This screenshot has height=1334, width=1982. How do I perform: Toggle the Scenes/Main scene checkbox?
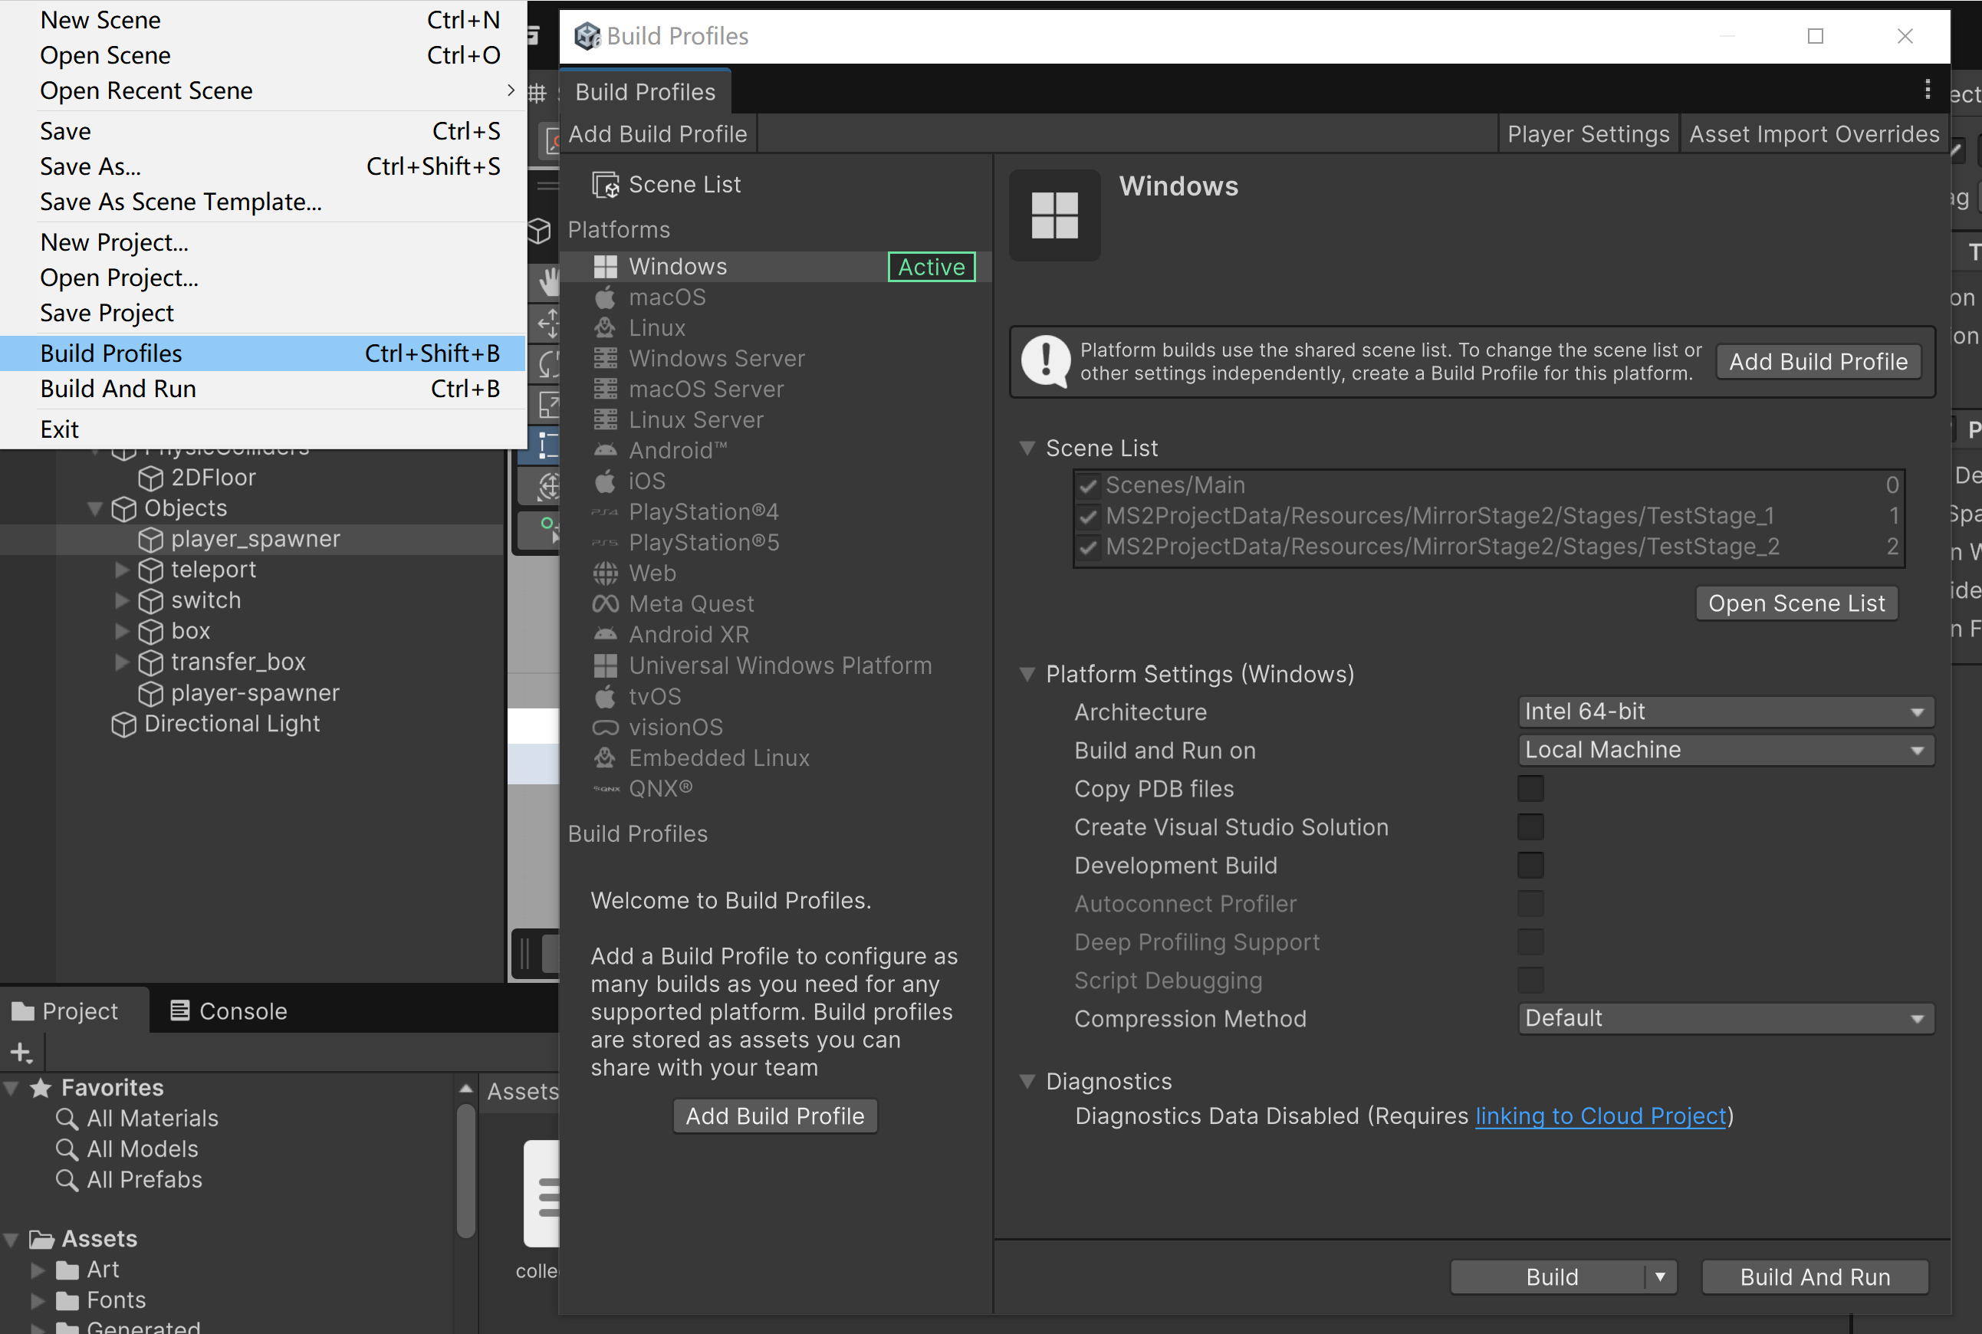click(1088, 486)
